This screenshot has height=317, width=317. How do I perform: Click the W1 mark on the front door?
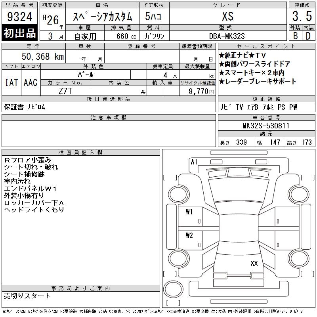[189, 212]
